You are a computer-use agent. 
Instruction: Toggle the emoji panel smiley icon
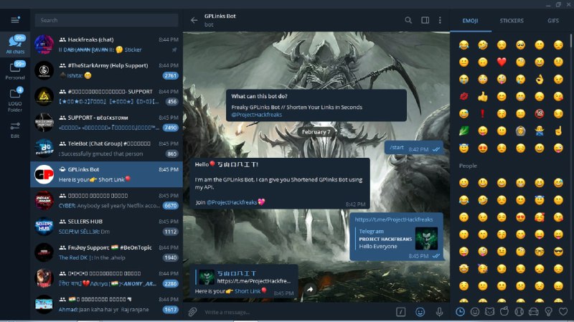(420, 312)
